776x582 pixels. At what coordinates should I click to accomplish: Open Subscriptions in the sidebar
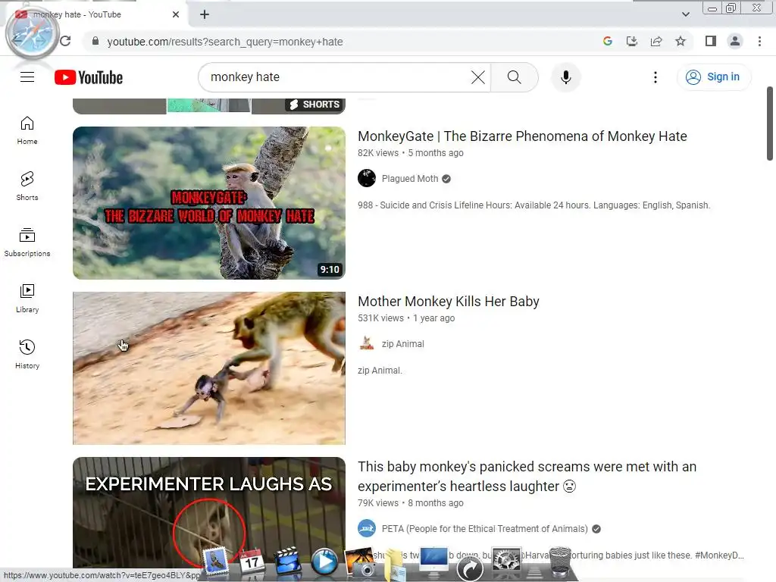point(27,242)
